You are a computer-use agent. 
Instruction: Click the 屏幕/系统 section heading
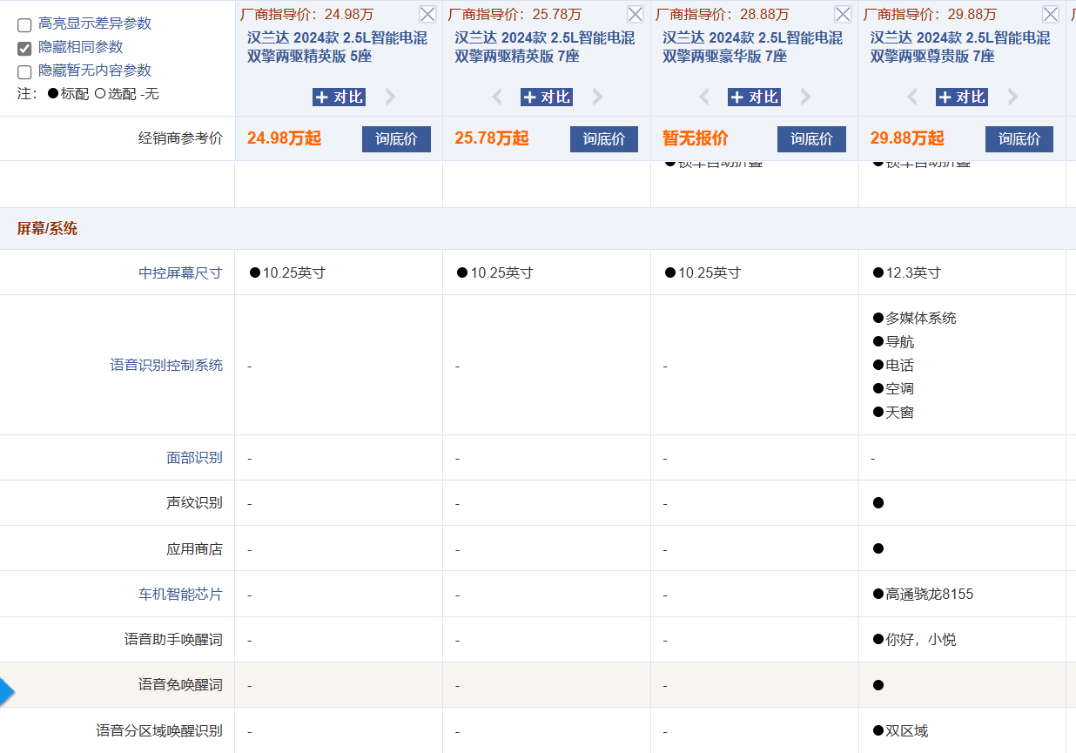(x=47, y=228)
